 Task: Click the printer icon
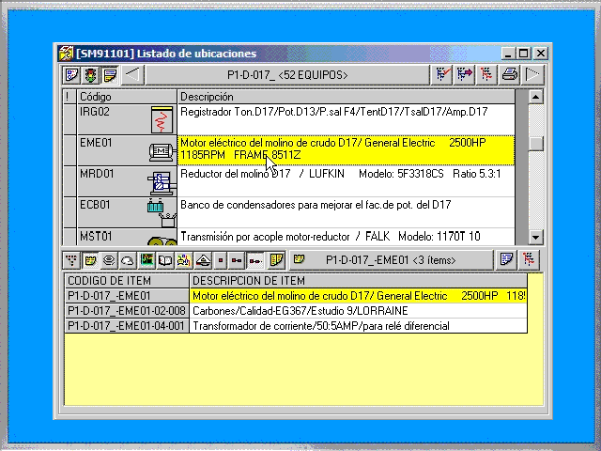pyautogui.click(x=510, y=74)
